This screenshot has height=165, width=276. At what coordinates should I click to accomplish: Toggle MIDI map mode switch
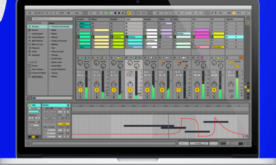229,13
